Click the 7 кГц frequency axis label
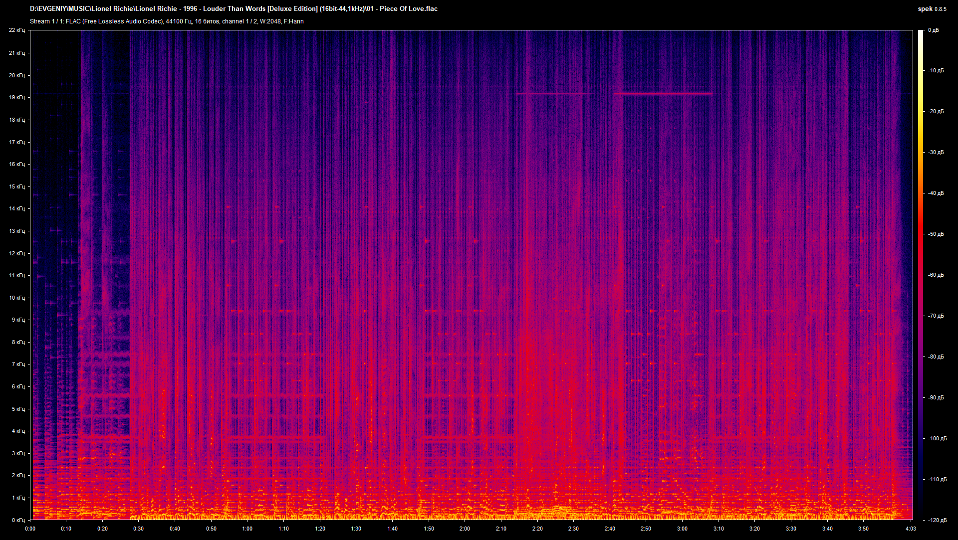The width and height of the screenshot is (958, 540). (18, 364)
